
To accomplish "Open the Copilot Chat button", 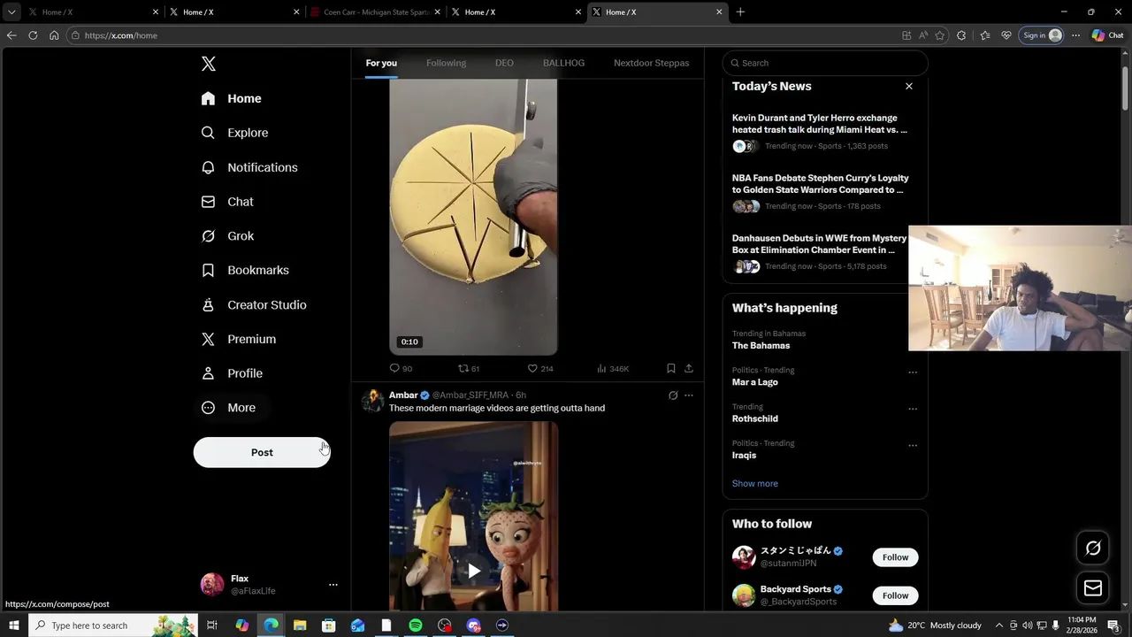I will pyautogui.click(x=1107, y=35).
